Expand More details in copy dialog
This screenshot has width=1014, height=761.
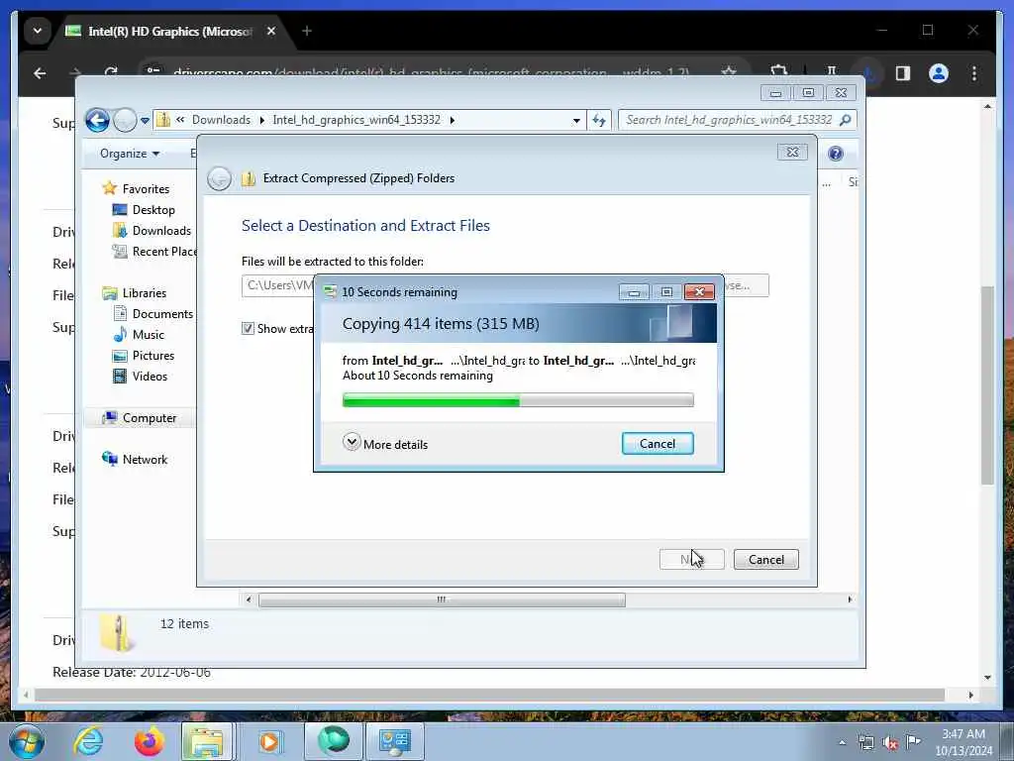click(385, 444)
